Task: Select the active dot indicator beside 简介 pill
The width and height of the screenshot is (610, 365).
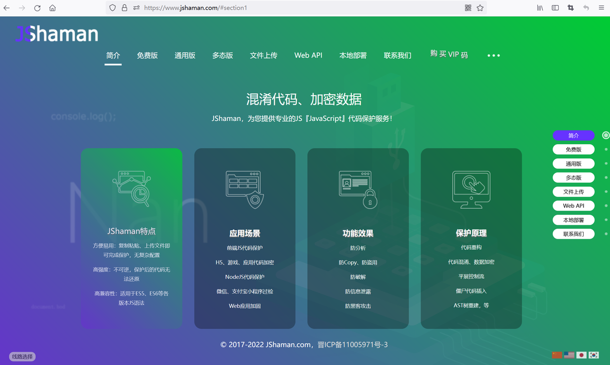Action: pyautogui.click(x=606, y=136)
